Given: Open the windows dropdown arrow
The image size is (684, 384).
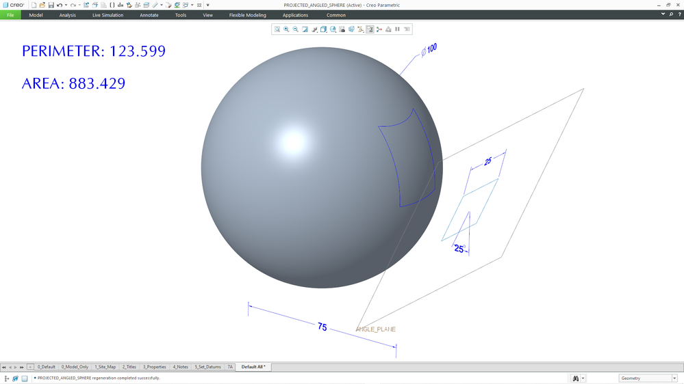Looking at the screenshot, I should click(x=192, y=5).
